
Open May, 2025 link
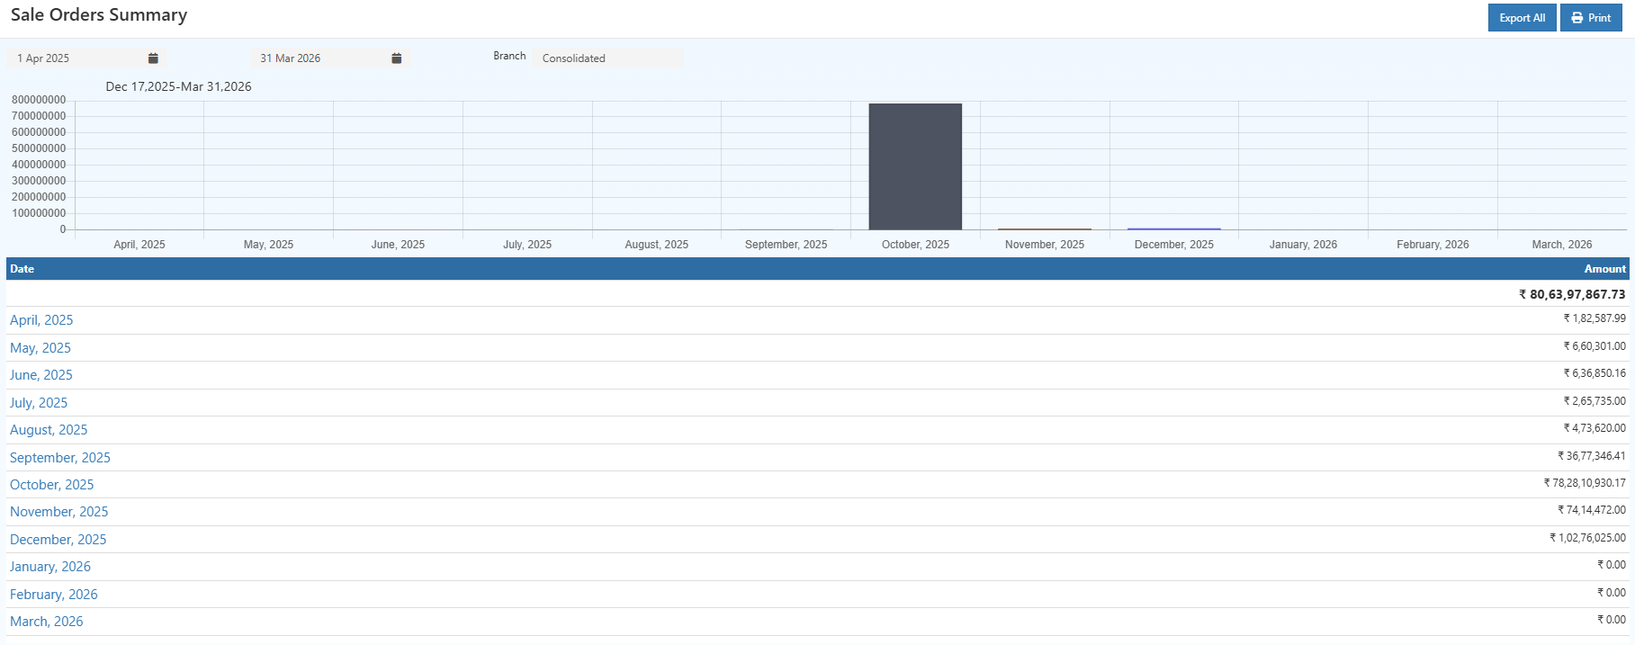[x=40, y=348]
